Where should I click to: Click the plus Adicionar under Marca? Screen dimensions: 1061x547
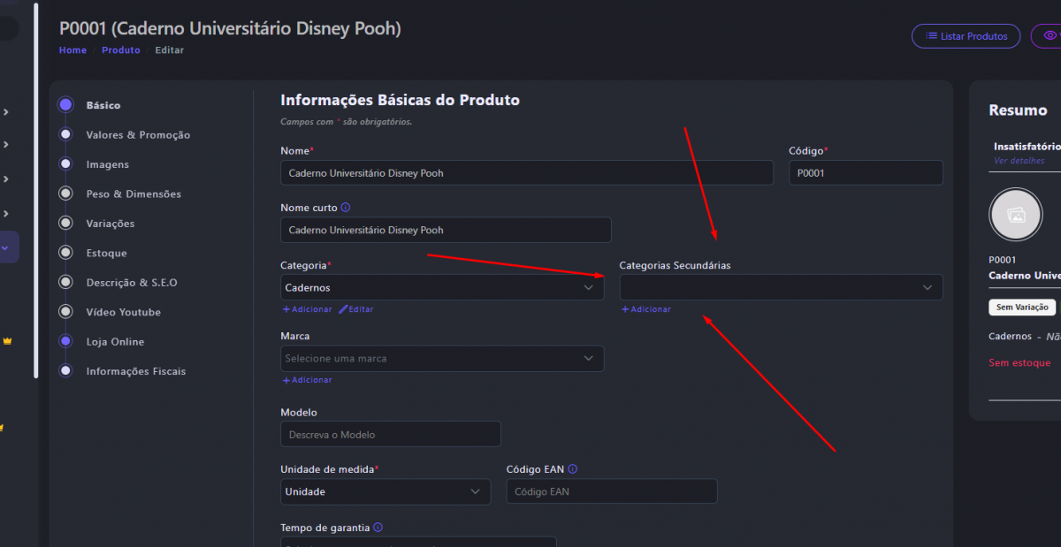pos(307,380)
